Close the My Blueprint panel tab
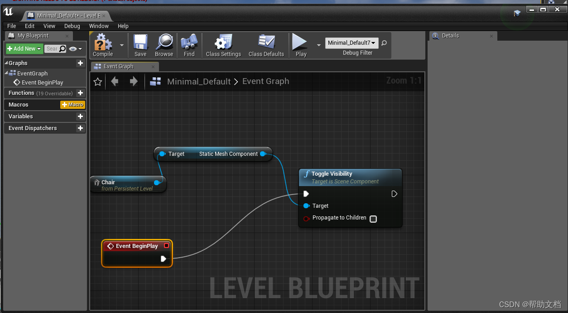 point(67,36)
